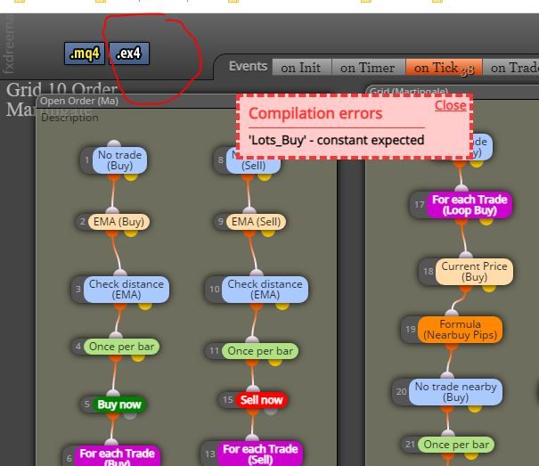Screen dimensions: 539x466
Task: Click yellow output connector under EMA (Sell)
Action: tap(268, 233)
